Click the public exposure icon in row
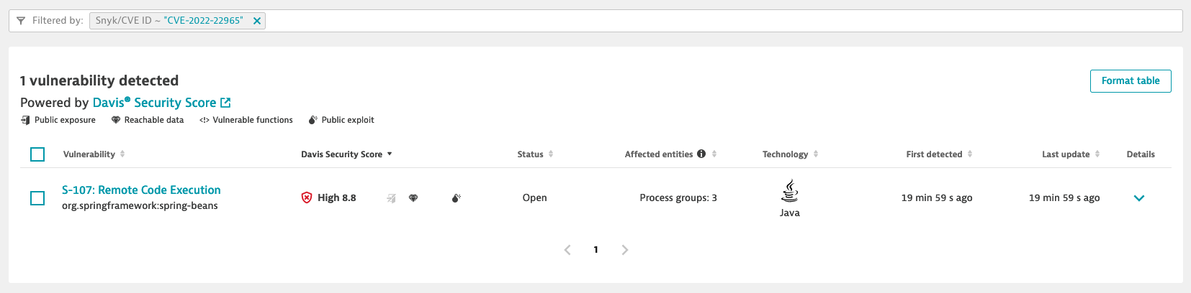Screen dimensions: 1191x293 click(x=391, y=198)
